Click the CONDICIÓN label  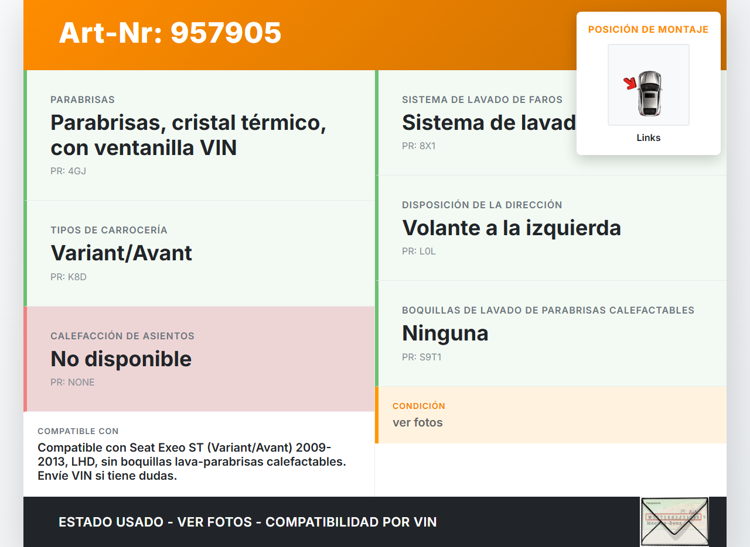(x=419, y=406)
